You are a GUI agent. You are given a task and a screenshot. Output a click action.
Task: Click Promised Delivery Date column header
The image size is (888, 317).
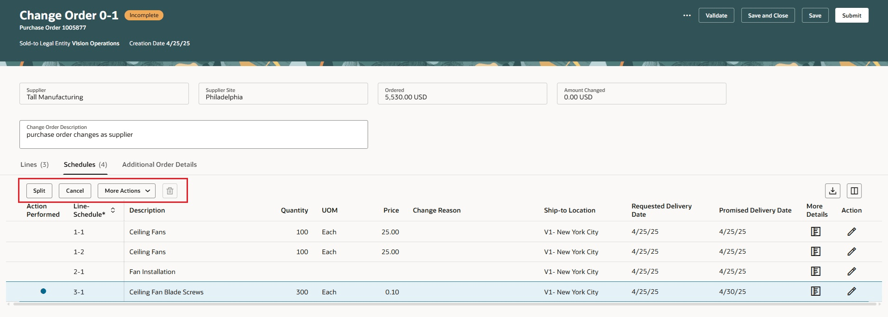tap(755, 210)
